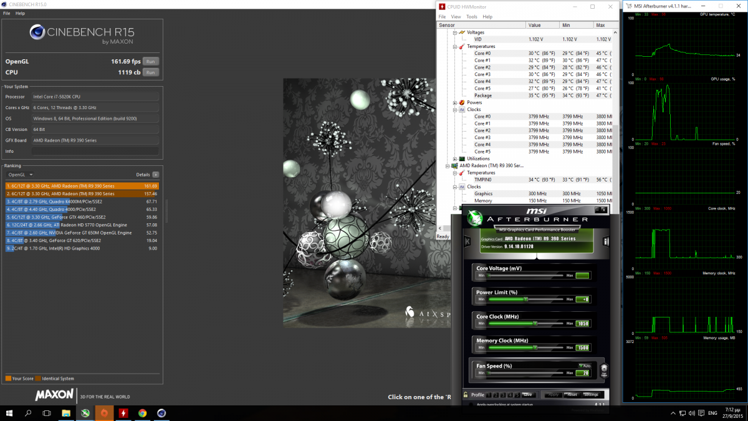Open HWMonitor Tools menu

point(472,17)
